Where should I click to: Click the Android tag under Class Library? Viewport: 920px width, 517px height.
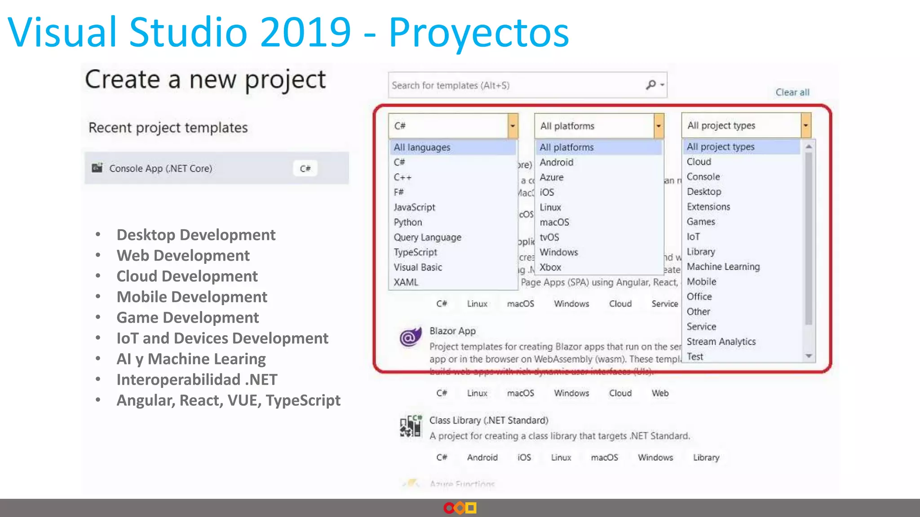click(482, 457)
